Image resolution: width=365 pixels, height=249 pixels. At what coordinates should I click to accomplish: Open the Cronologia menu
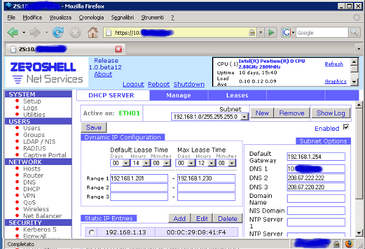(x=91, y=18)
